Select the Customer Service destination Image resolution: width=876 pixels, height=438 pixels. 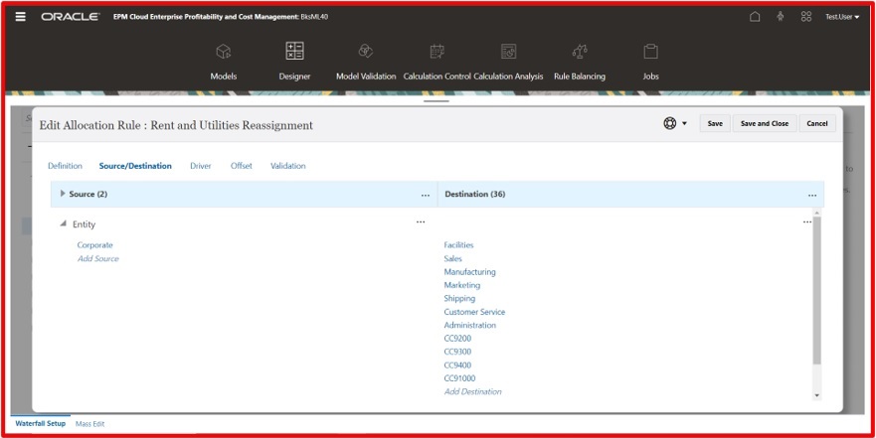tap(474, 312)
